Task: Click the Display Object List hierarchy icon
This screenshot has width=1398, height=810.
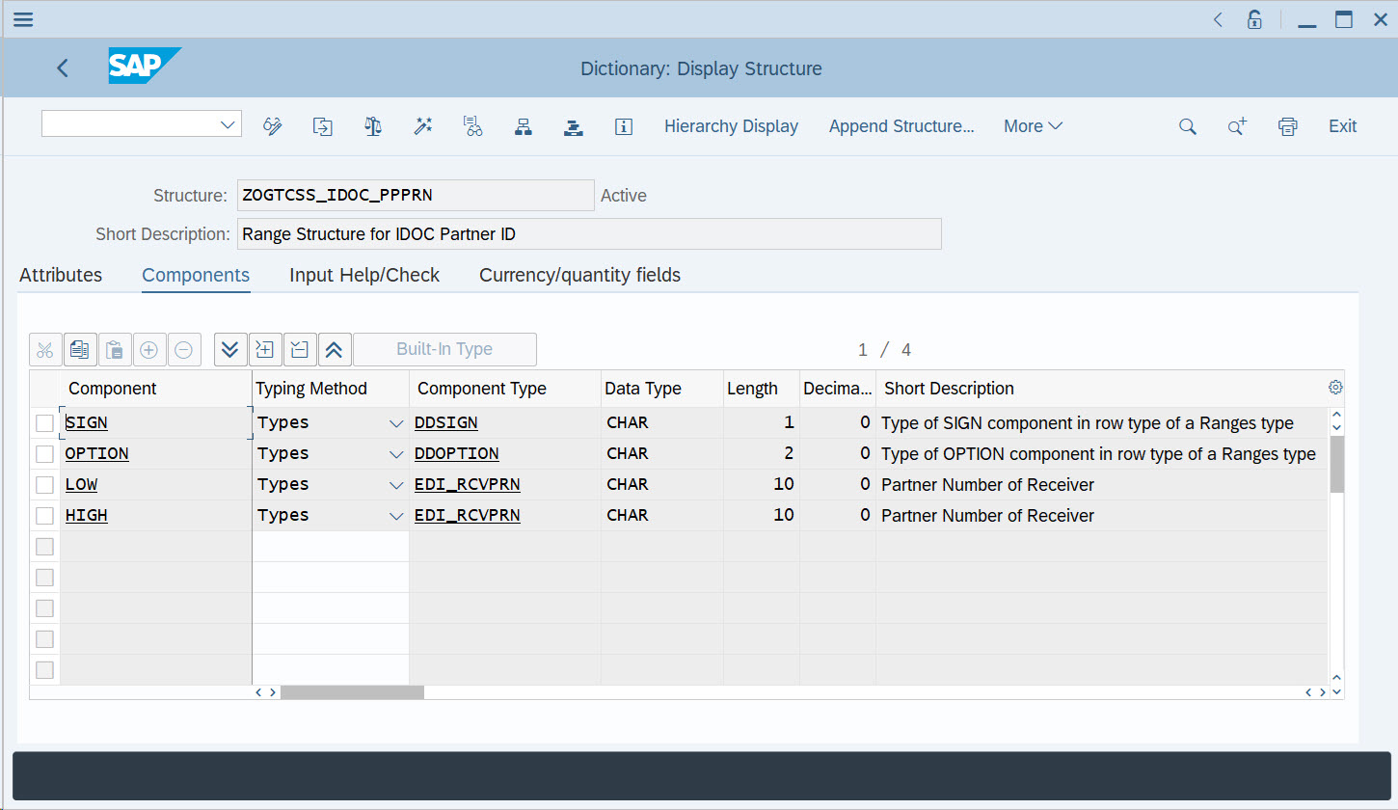Action: point(524,126)
